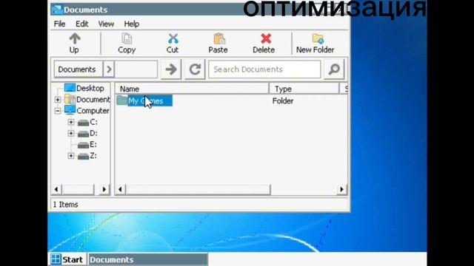Collapse the Computer tree node

[x=58, y=111]
